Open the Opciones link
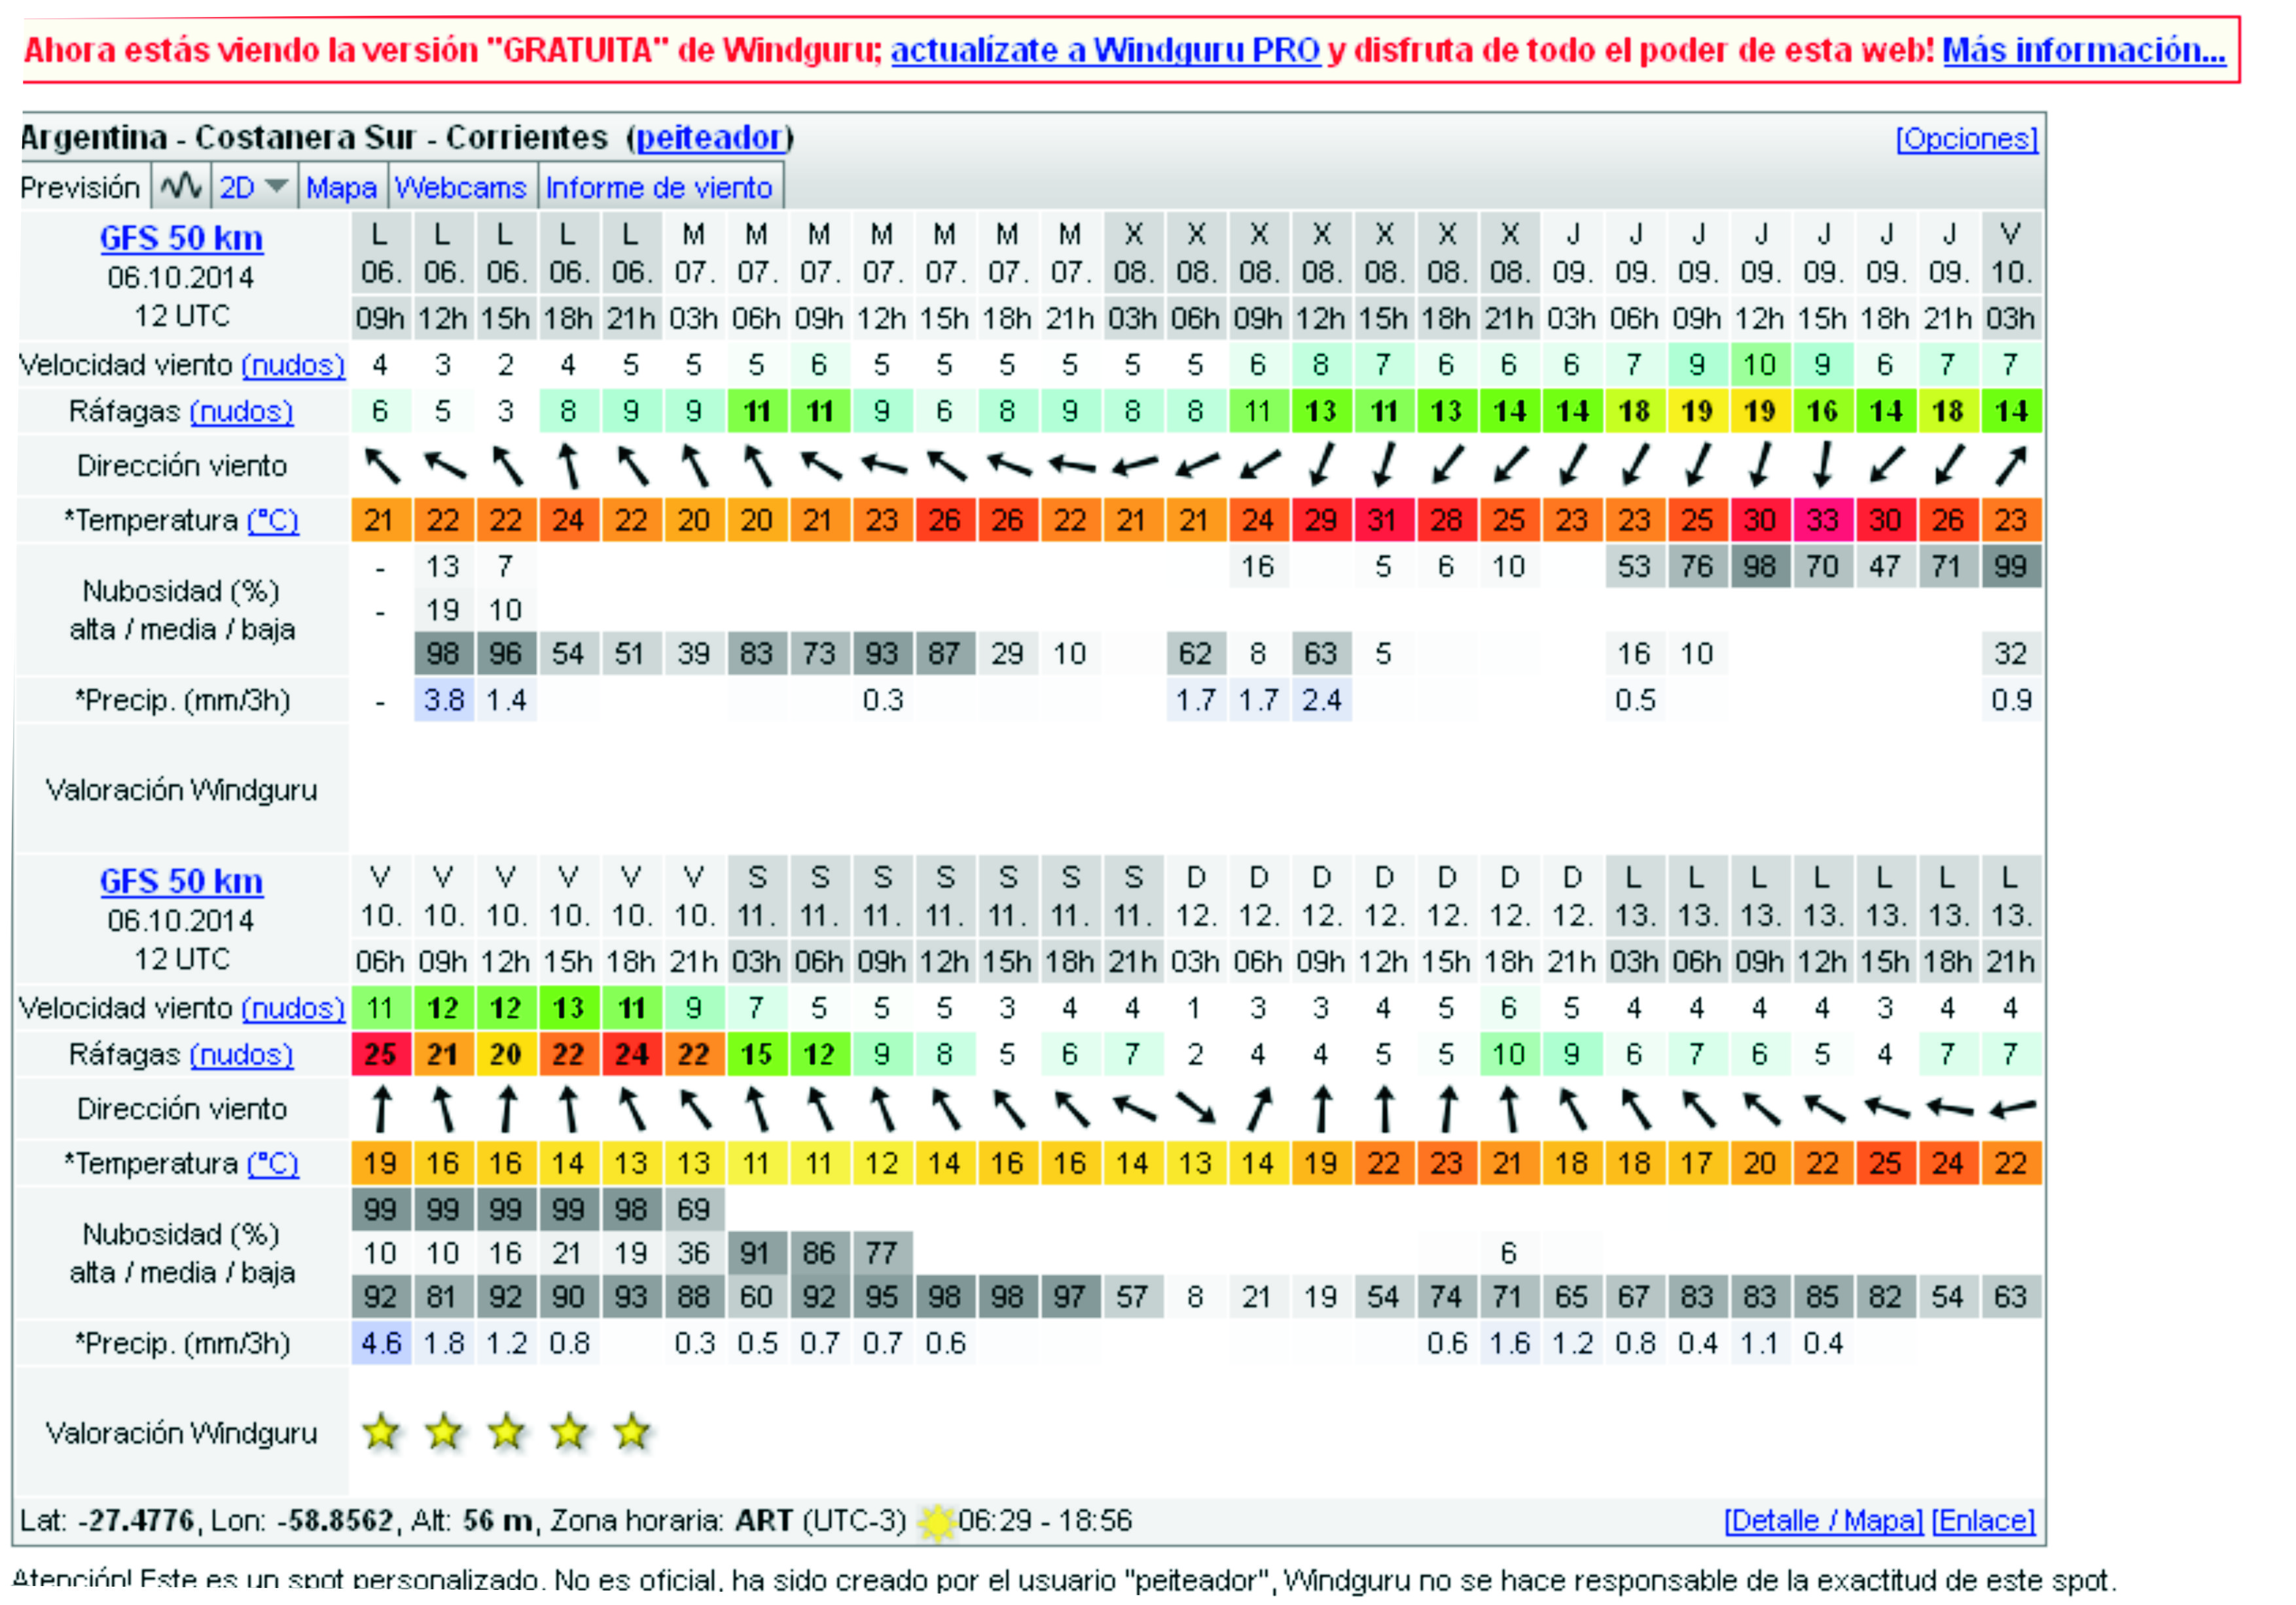Image resolution: width=2296 pixels, height=1605 pixels. (x=1967, y=138)
